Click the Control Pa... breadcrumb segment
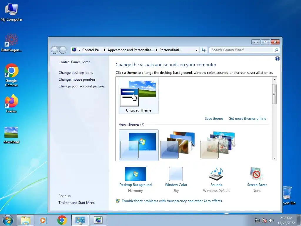The width and height of the screenshot is (301, 226). tap(92, 50)
